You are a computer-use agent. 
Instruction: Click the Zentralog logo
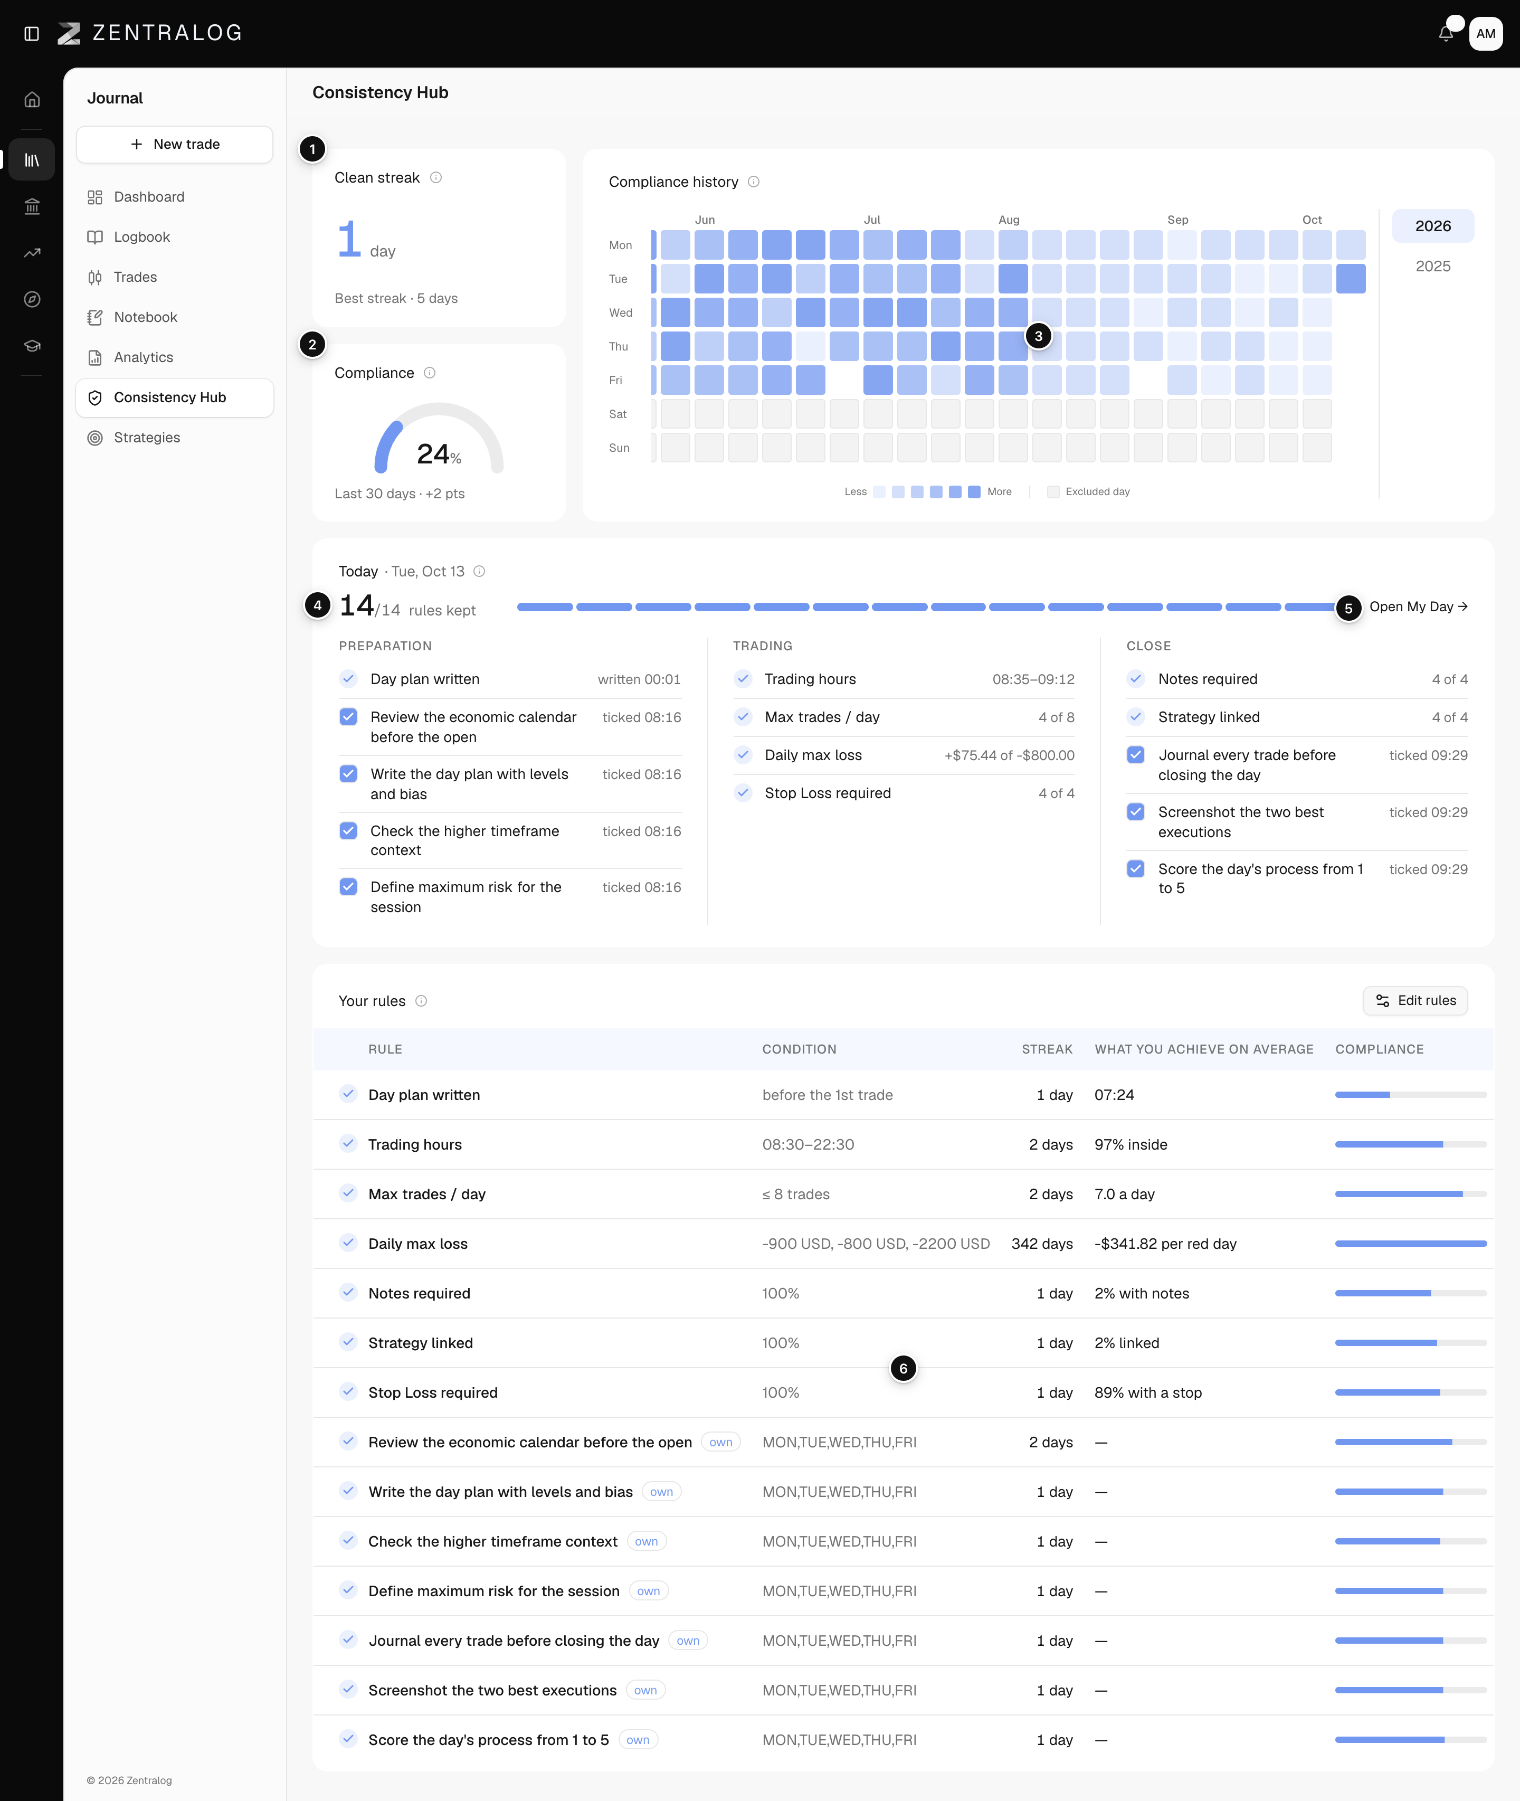point(149,33)
